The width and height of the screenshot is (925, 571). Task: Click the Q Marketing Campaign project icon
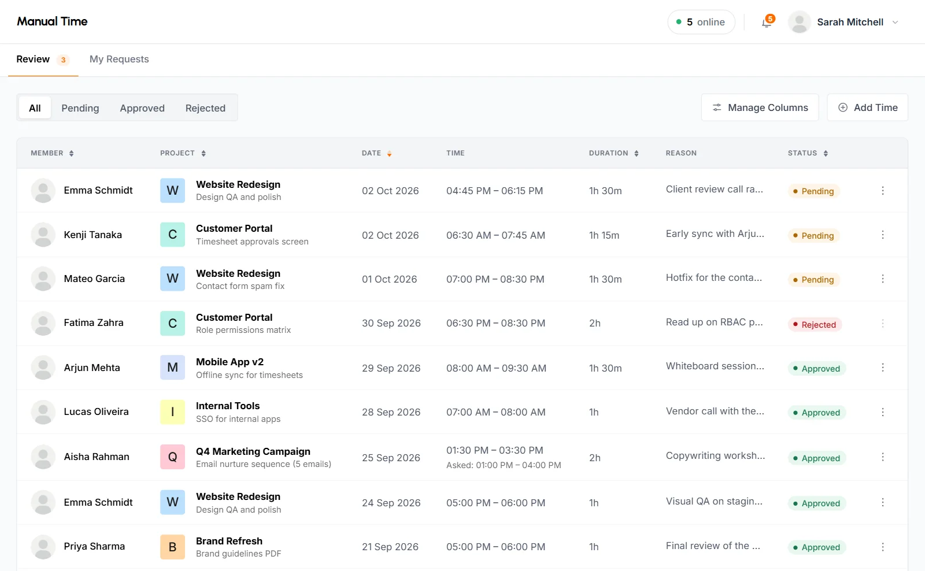click(x=172, y=457)
